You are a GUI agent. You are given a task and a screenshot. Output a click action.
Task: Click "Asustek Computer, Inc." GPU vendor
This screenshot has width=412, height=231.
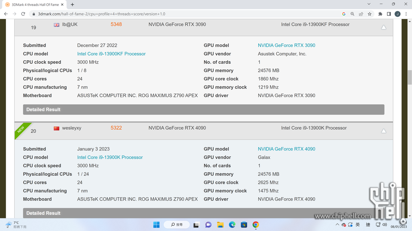click(282, 54)
